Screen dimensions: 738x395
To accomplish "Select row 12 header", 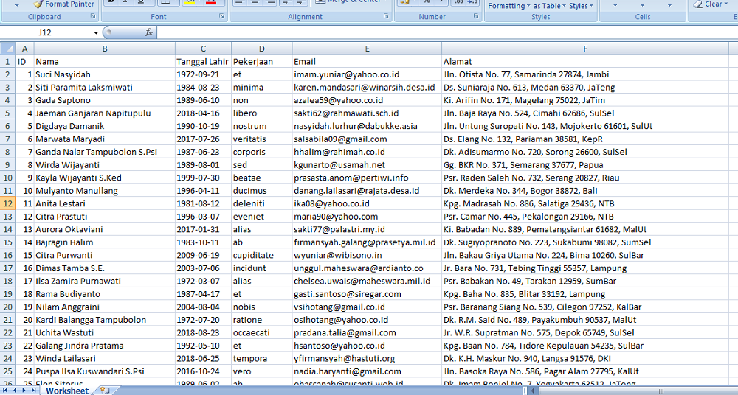I will click(x=7, y=203).
